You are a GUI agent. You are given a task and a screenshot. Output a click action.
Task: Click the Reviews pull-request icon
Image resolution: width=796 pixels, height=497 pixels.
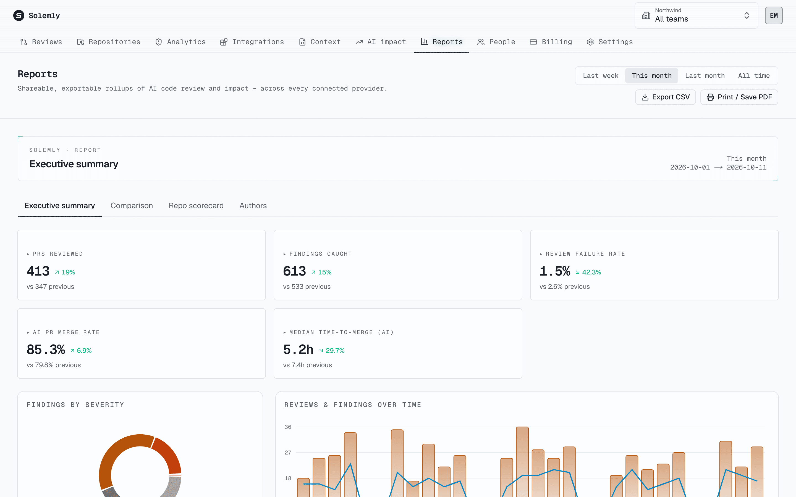click(x=24, y=42)
